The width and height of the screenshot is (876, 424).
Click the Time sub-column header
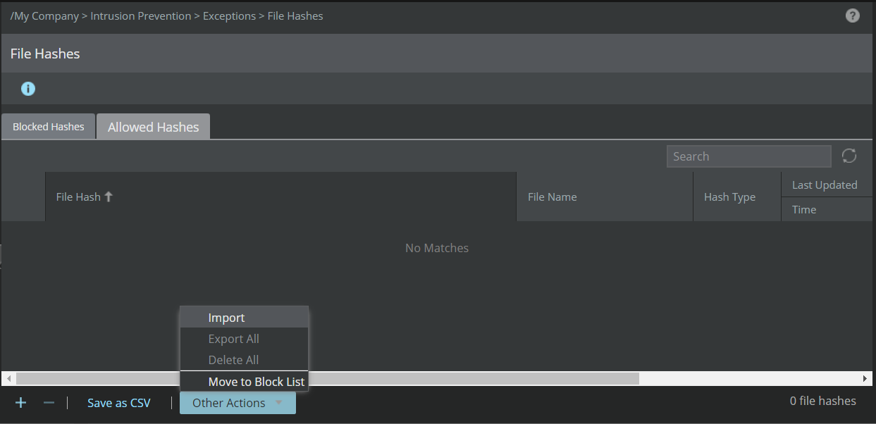[x=827, y=209]
